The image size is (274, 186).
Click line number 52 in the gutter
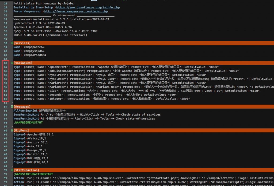click(6, 99)
